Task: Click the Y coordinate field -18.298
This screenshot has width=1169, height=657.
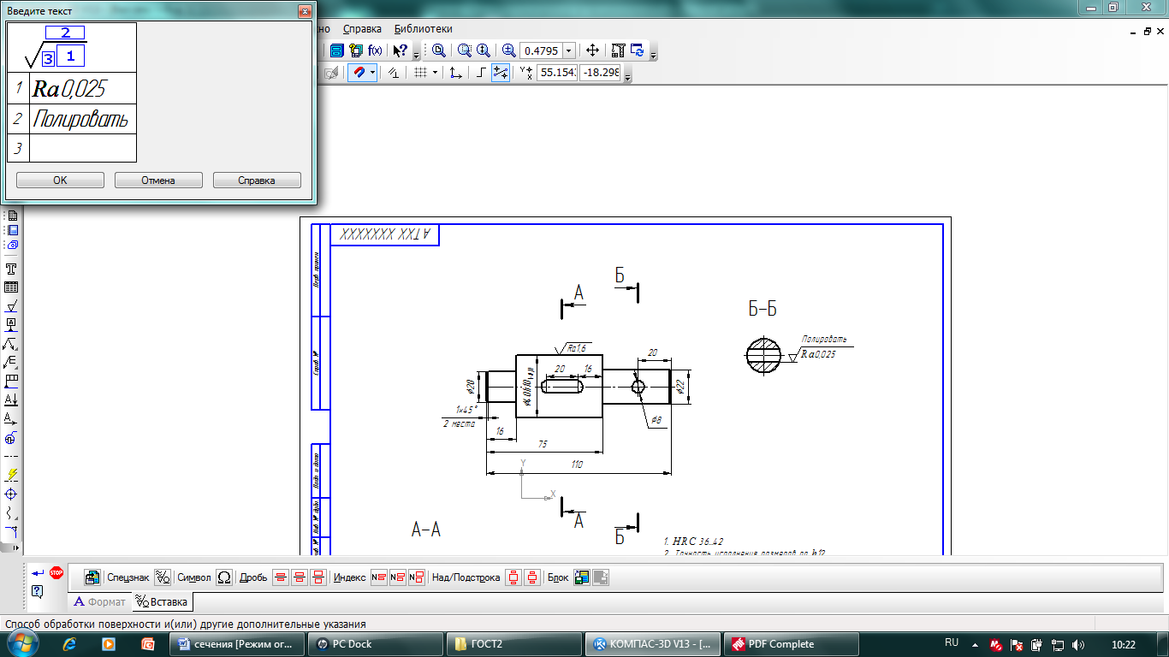Action: tap(600, 74)
